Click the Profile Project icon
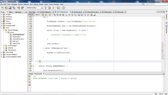The width and height of the screenshot is (168, 95). click(64, 8)
